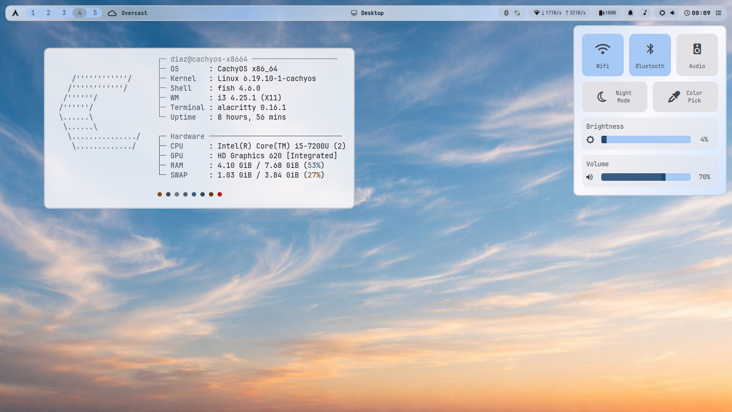
Task: Click the brightness sun icon in top bar
Action: (662, 13)
